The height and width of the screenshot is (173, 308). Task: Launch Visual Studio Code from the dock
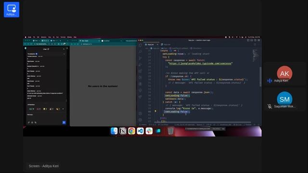[x=140, y=131]
